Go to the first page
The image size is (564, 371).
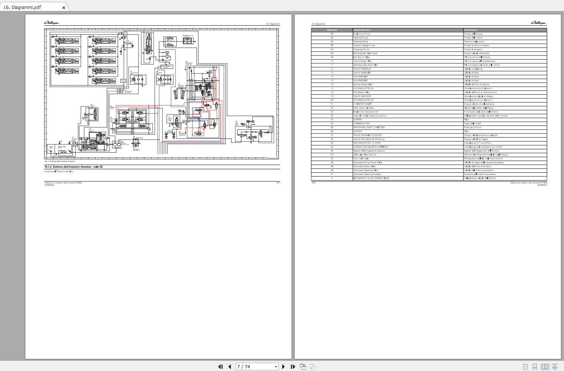click(220, 366)
